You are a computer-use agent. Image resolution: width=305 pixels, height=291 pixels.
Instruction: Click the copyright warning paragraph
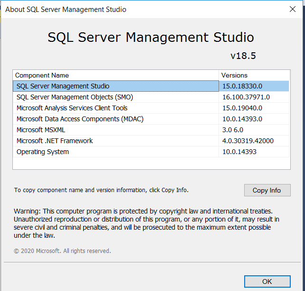coord(146,223)
